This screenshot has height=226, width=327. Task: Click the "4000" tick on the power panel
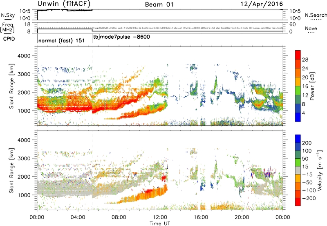click(24, 56)
